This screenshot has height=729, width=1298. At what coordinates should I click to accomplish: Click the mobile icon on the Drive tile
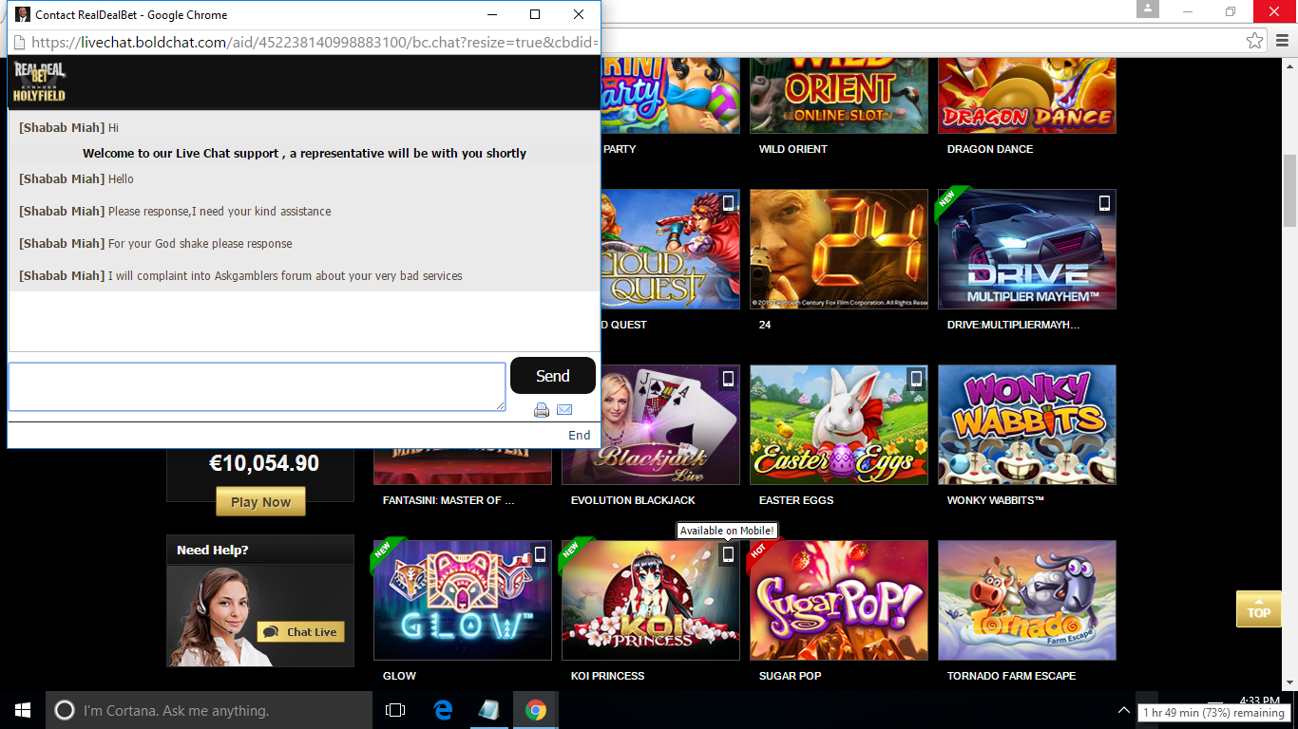tap(1104, 203)
